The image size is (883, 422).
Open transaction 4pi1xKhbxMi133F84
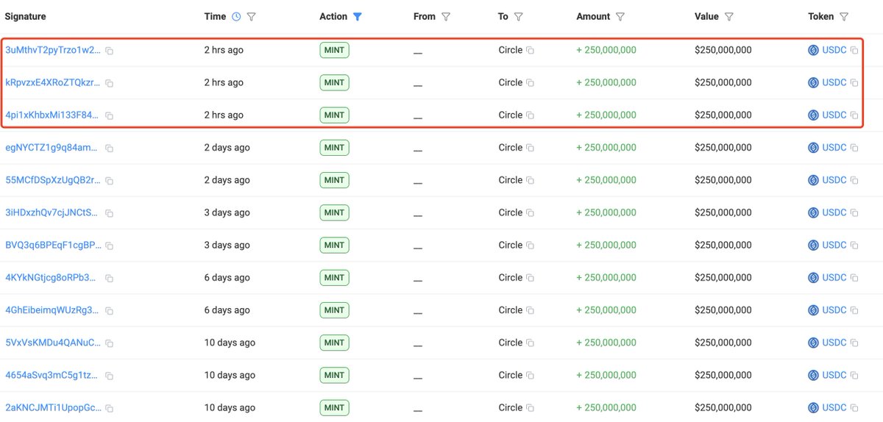pos(52,115)
